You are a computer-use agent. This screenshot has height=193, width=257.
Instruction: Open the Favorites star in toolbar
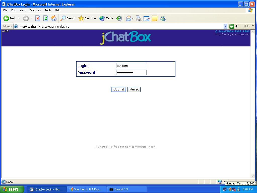point(87,18)
